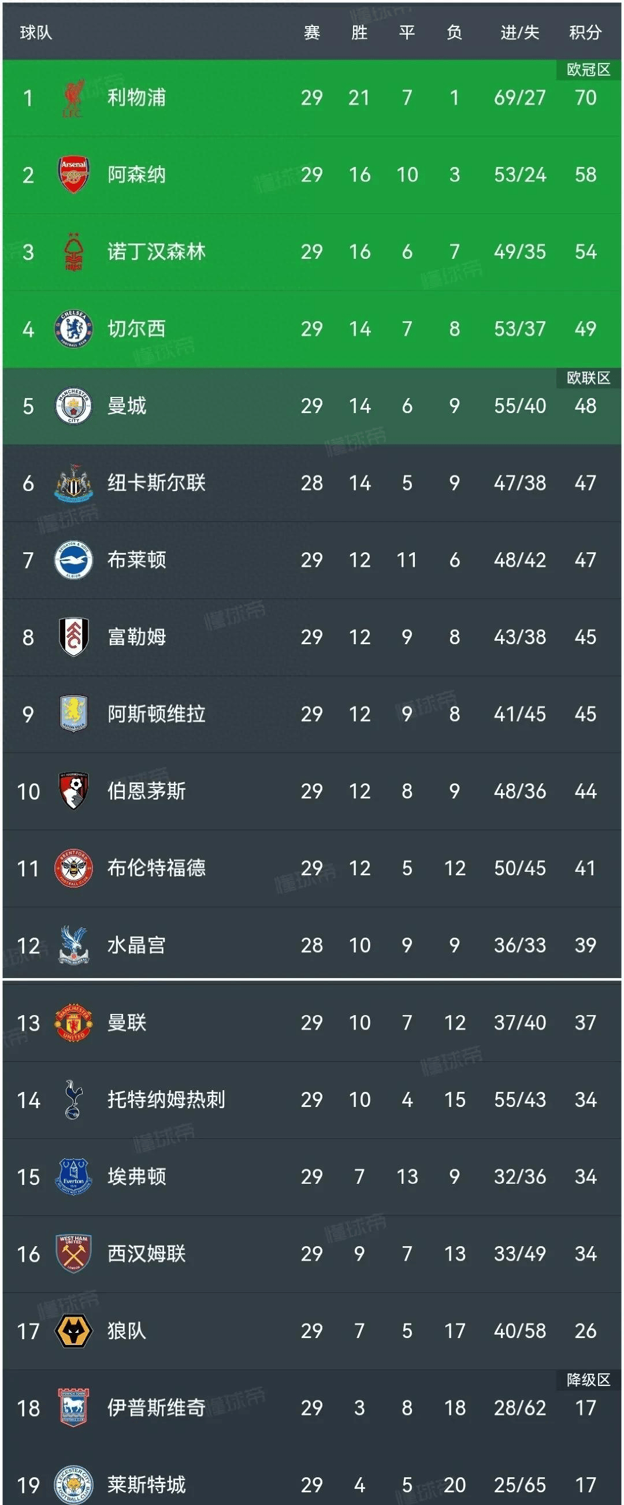This screenshot has width=624, height=1505.
Task: Click the 进/失 column header
Action: tap(519, 33)
